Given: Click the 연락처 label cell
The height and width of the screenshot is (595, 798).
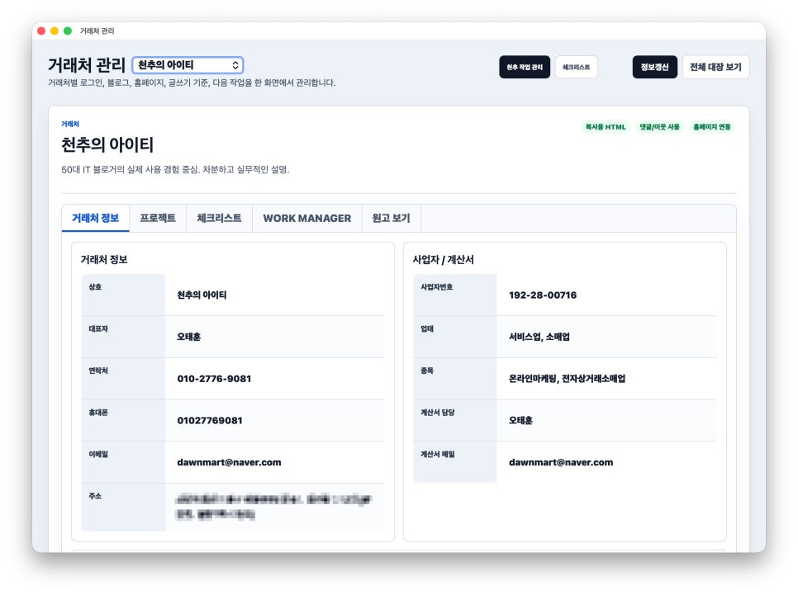Looking at the screenshot, I should coord(123,379).
